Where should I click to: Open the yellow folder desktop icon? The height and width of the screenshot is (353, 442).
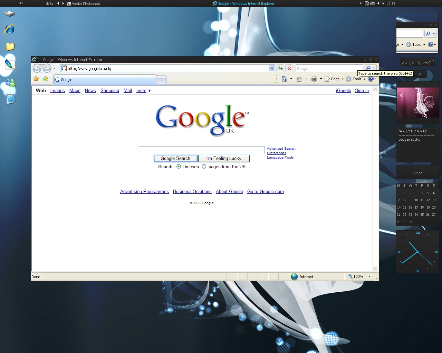click(10, 47)
